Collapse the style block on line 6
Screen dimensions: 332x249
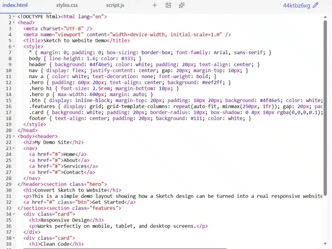pyautogui.click(x=14, y=46)
